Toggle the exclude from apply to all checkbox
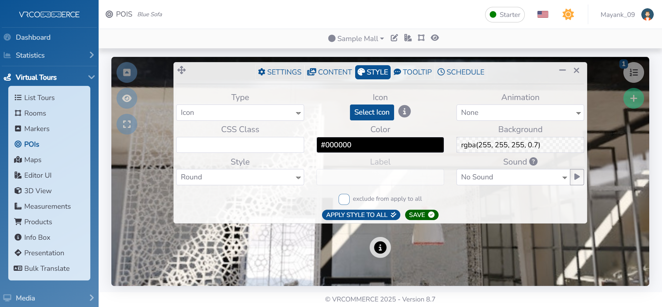The width and height of the screenshot is (662, 307). [x=344, y=199]
